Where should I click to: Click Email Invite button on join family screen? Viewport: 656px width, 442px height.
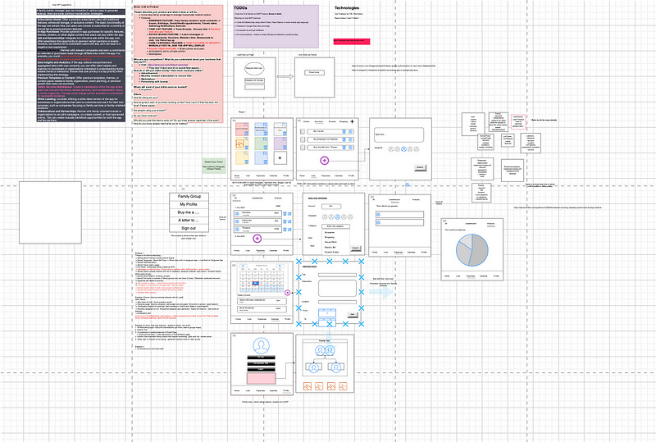[314, 72]
